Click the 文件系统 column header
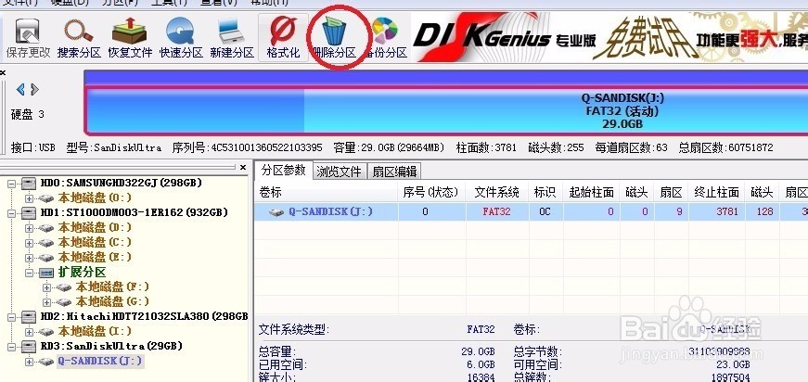Viewport: 808px width, 382px height. 496,193
